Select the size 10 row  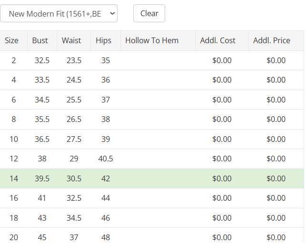click(14, 139)
